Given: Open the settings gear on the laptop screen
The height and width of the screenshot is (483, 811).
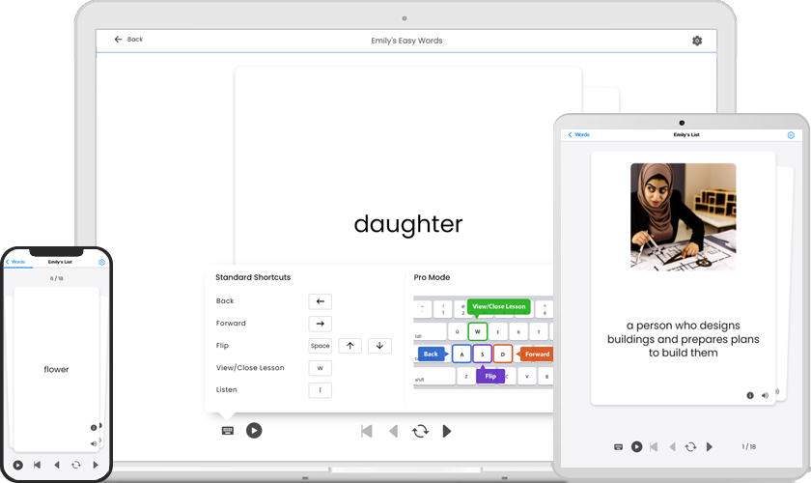Looking at the screenshot, I should tap(697, 41).
